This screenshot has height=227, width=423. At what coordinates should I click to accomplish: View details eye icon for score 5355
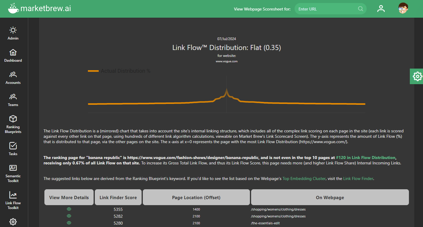[x=69, y=209]
